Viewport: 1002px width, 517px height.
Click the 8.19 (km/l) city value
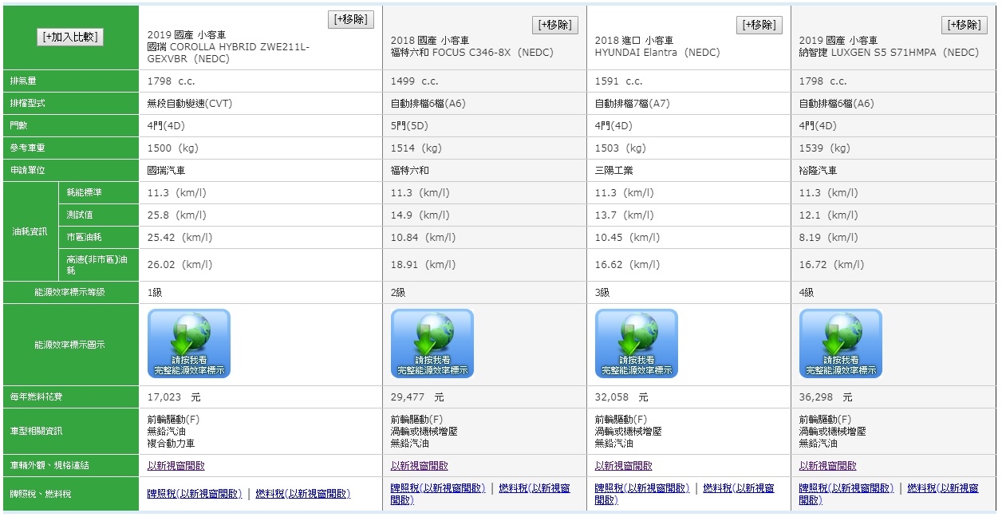click(829, 238)
